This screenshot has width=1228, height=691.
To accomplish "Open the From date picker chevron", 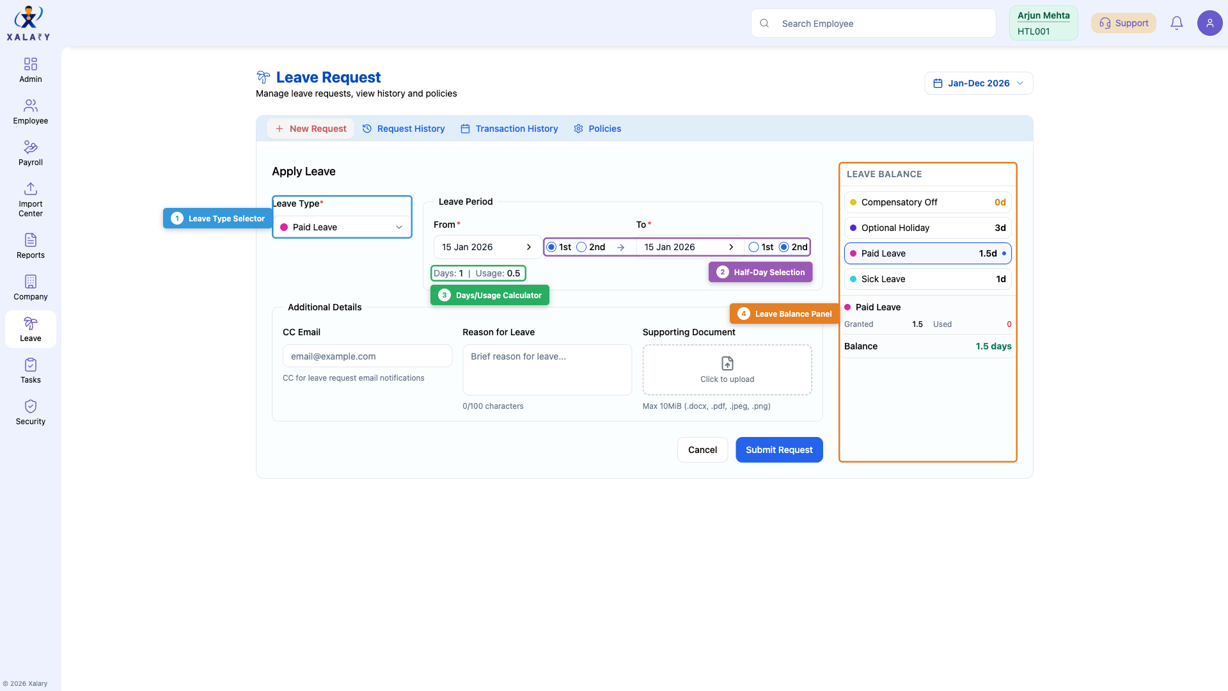I will pyautogui.click(x=528, y=247).
